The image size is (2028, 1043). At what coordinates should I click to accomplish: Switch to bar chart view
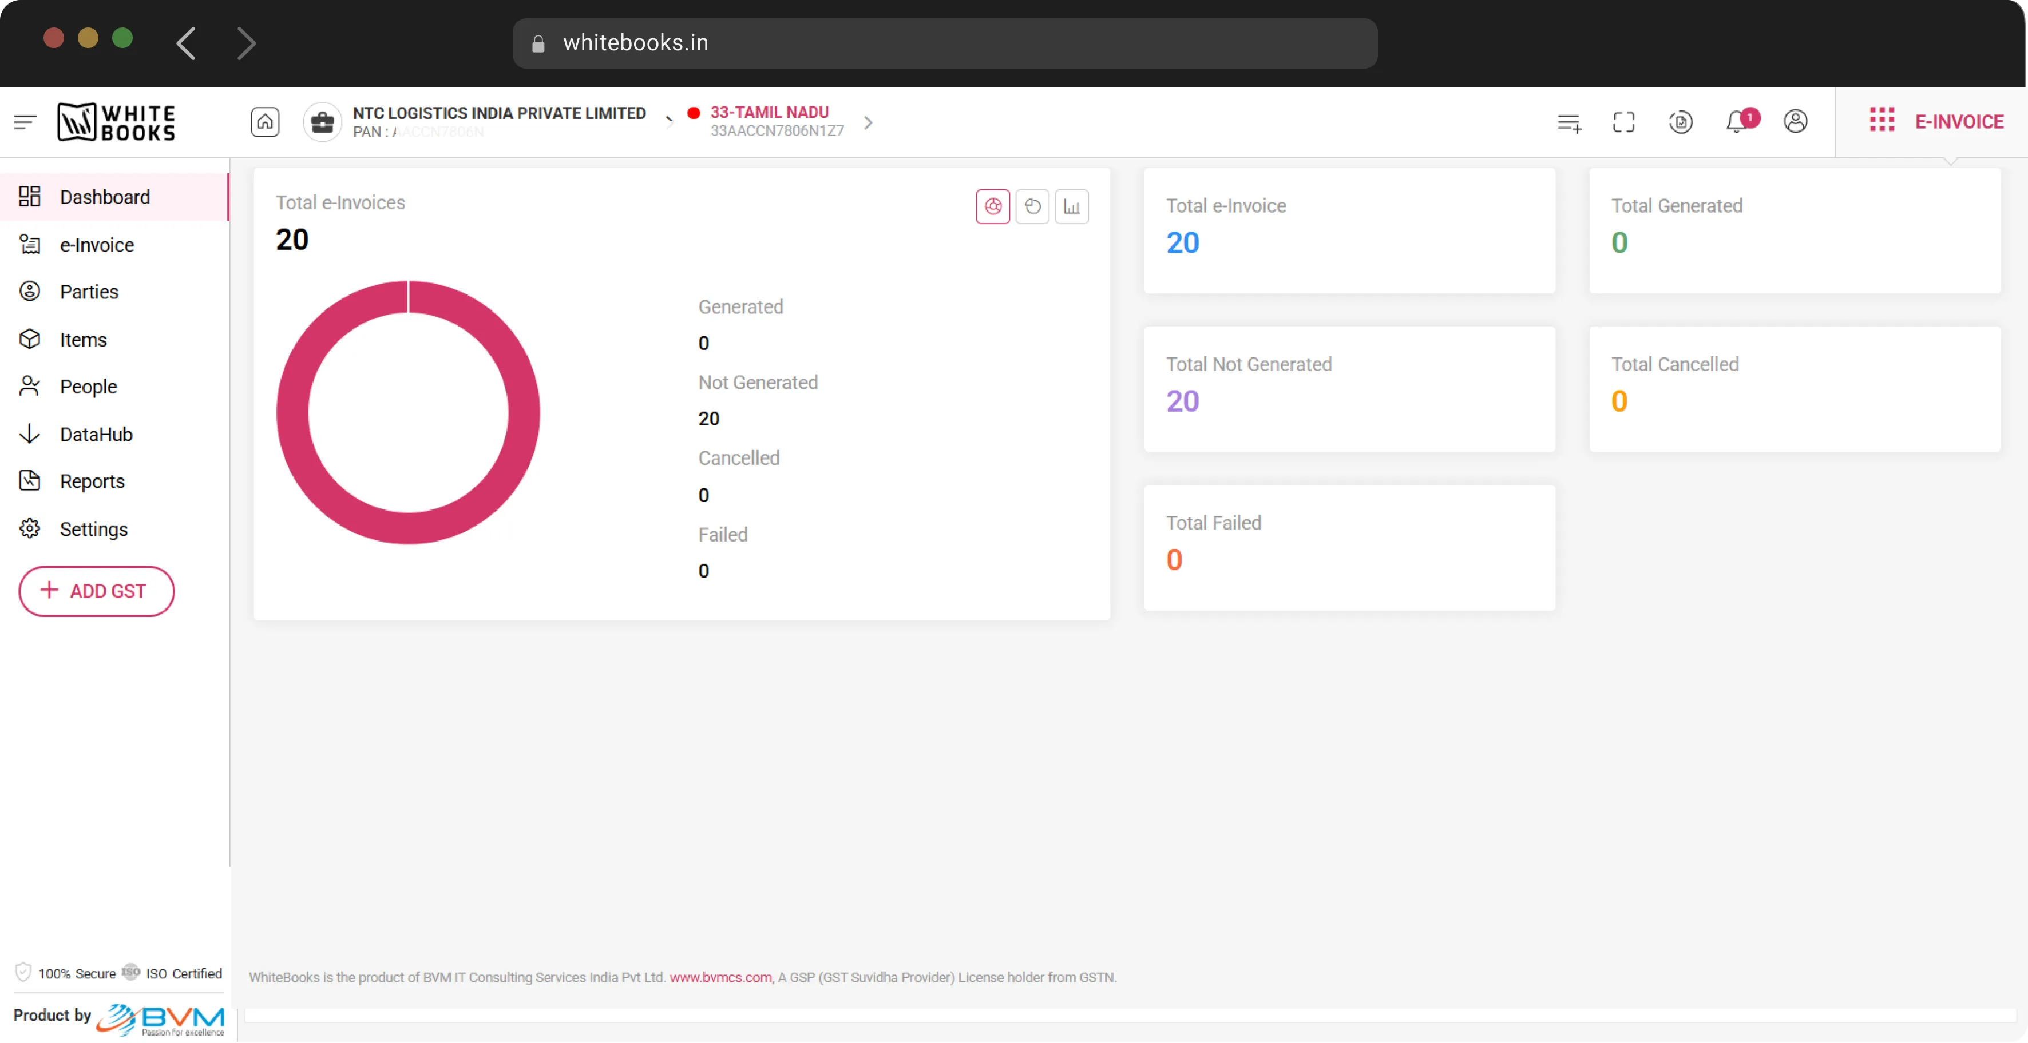click(x=1071, y=207)
